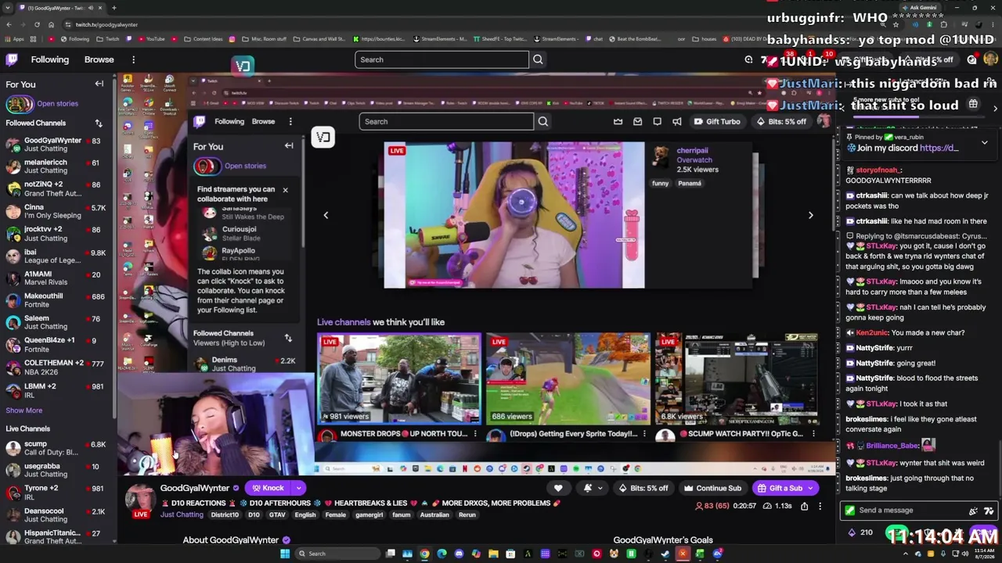1002x563 pixels.
Task: Open the emote picker in chat input
Action: click(973, 511)
